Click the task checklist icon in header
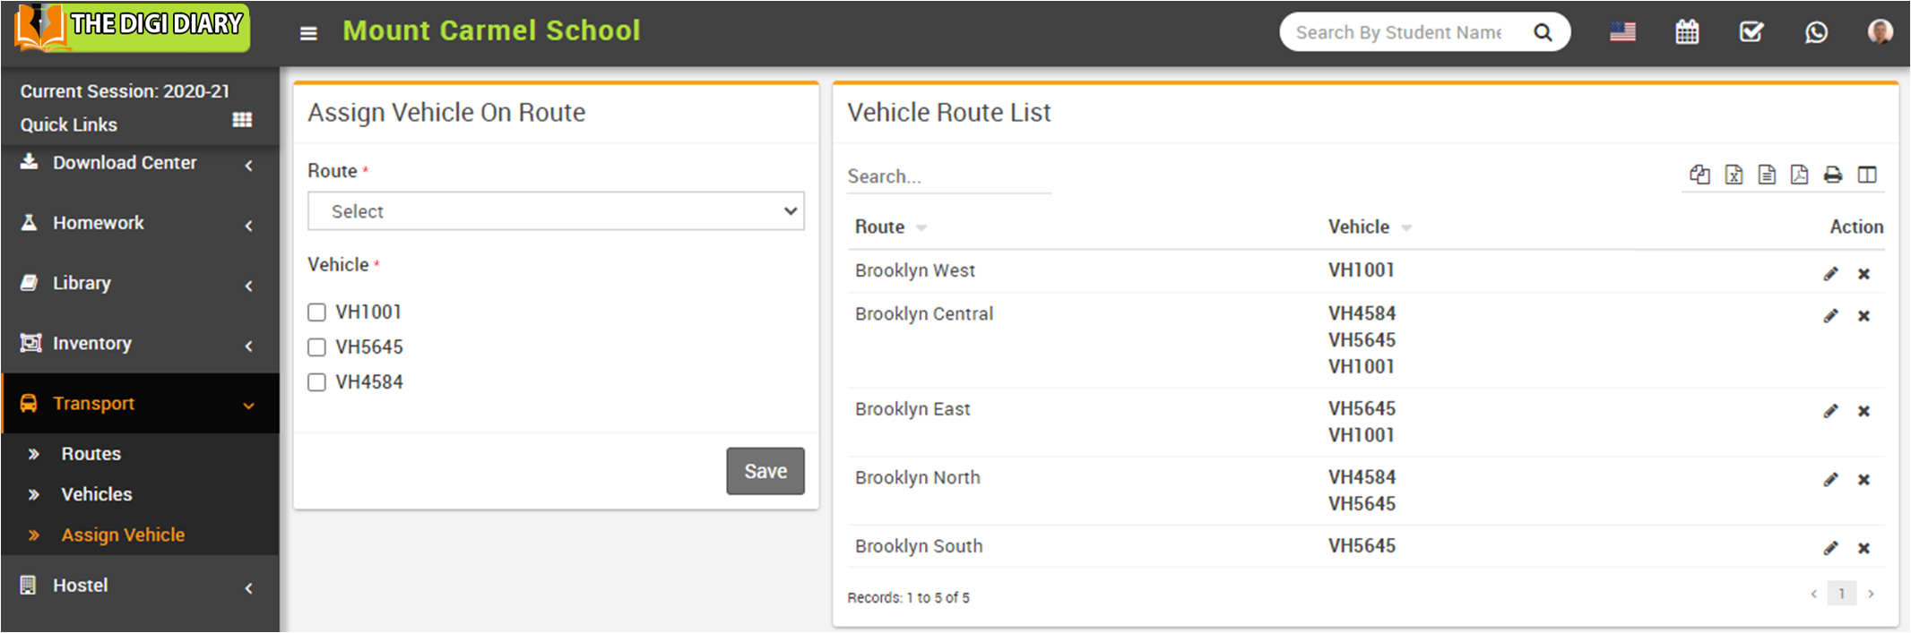The image size is (1911, 633). (1751, 33)
